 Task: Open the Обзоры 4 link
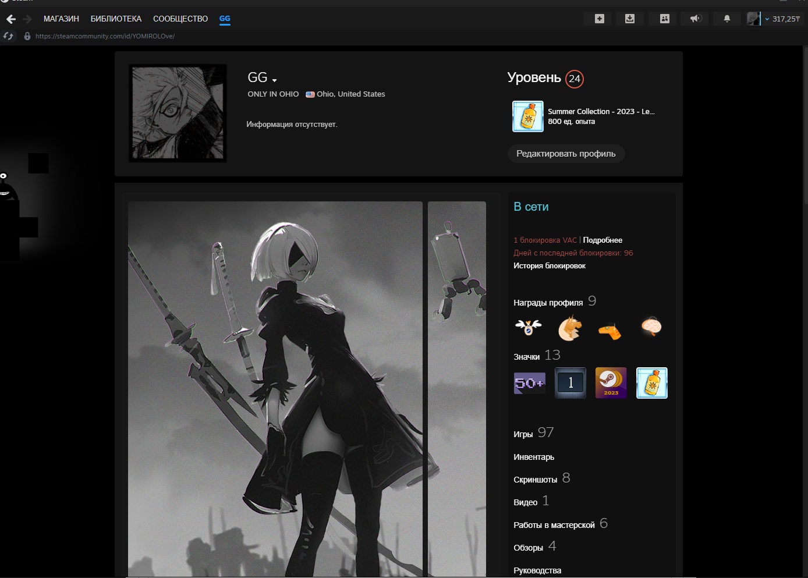pyautogui.click(x=534, y=547)
